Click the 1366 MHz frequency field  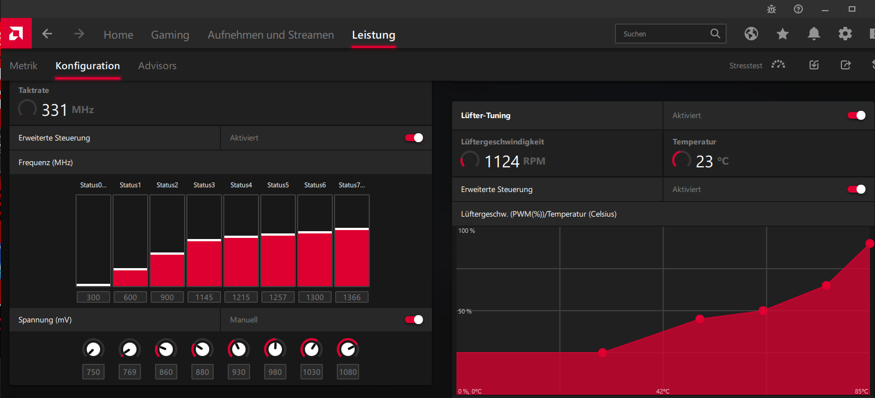[352, 297]
